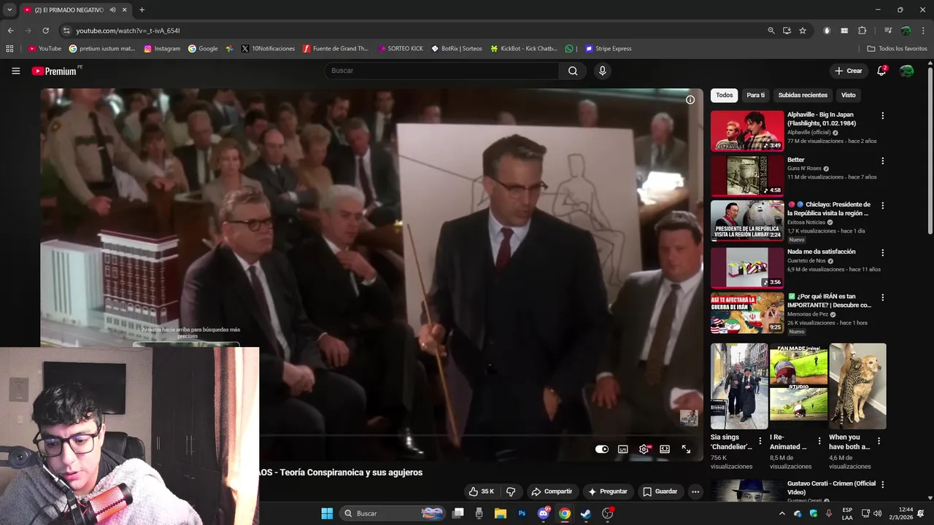
Task: Open options menu for the Chiclayo news video
Action: [x=882, y=206]
